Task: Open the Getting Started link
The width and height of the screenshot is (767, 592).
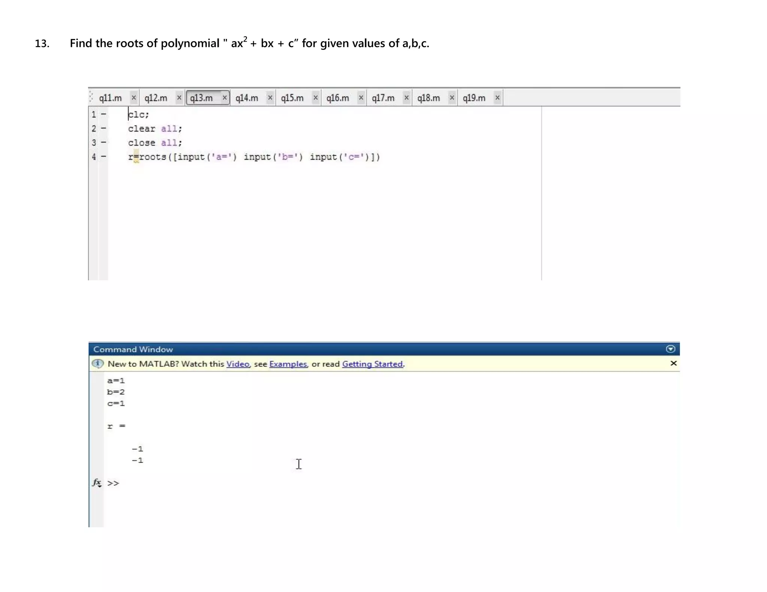Action: coord(373,364)
